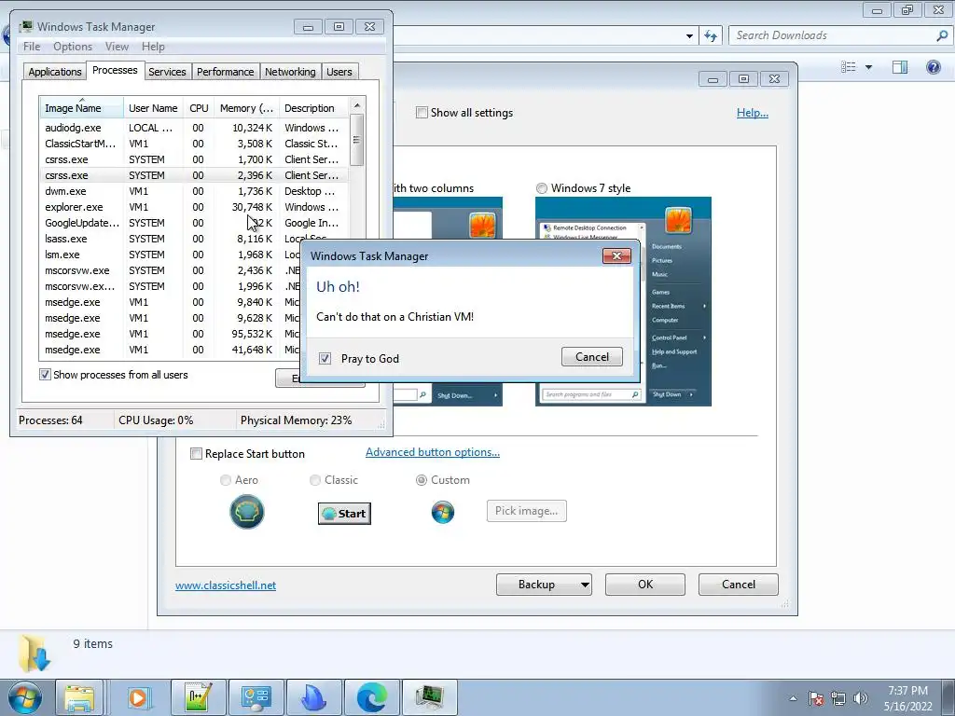Viewport: 955px width, 716px height.
Task: Open the notepad editor taskbar icon
Action: click(x=198, y=697)
